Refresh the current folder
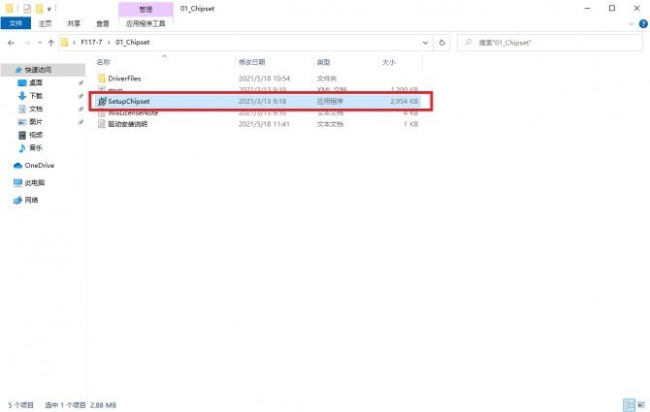Image resolution: width=650 pixels, height=412 pixels. click(x=441, y=43)
